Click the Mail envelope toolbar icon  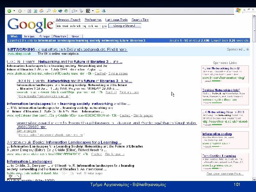click(74, 11)
